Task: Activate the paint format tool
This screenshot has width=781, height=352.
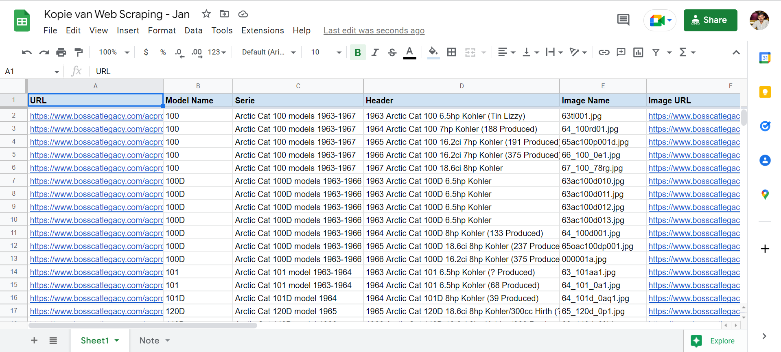Action: pos(79,52)
